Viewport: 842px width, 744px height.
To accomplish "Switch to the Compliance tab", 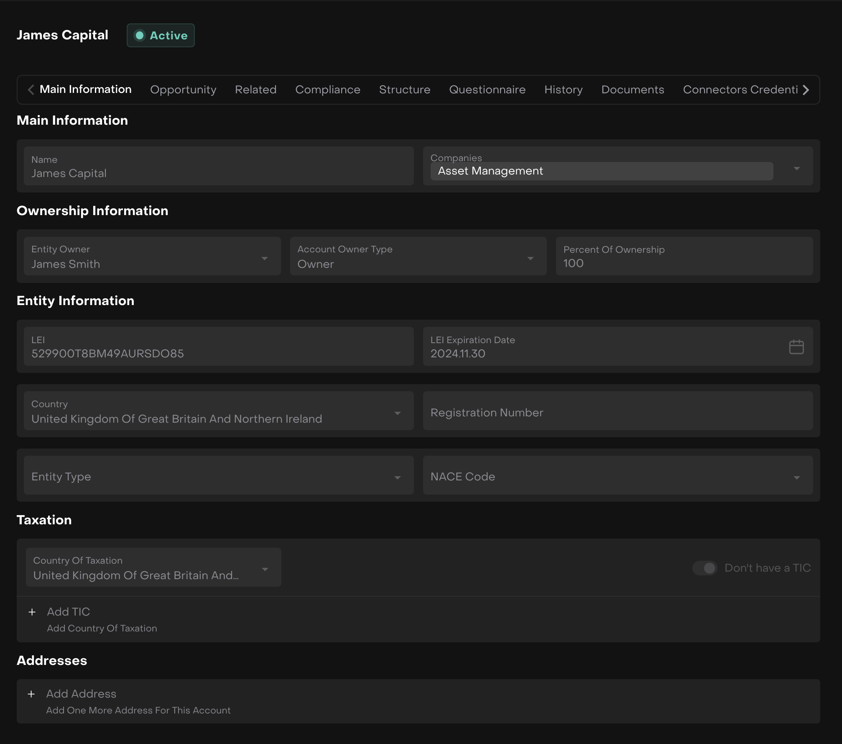I will 328,90.
